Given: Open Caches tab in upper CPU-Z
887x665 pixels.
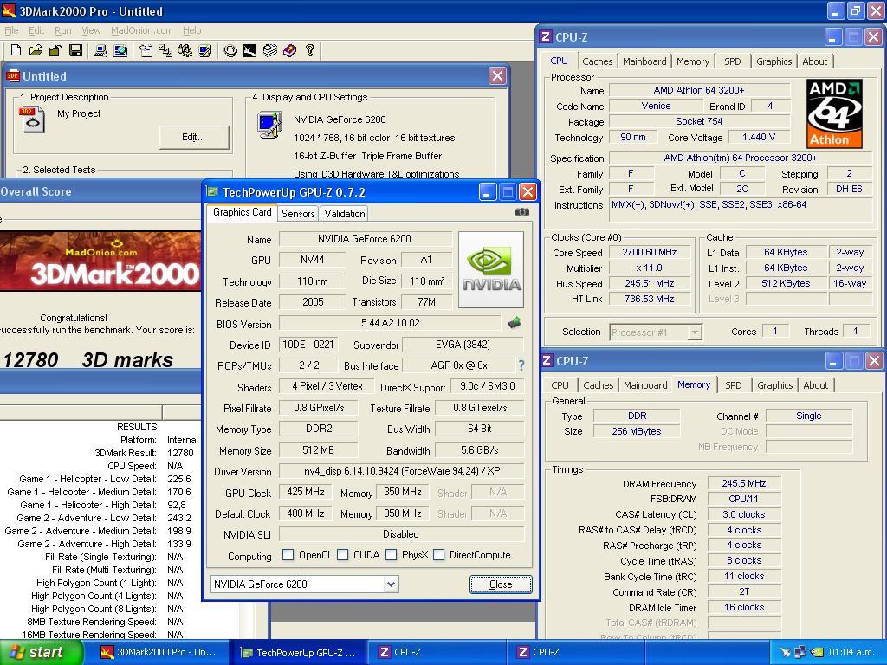Looking at the screenshot, I should point(598,61).
